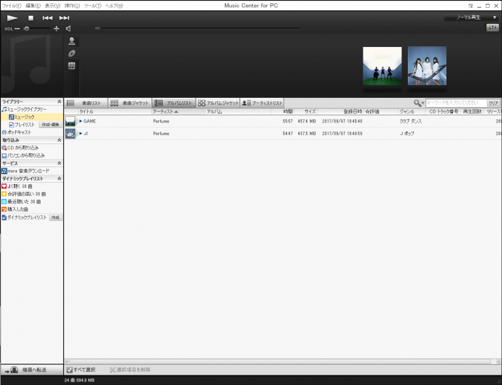Open the 購入した曲 playlist
Image resolution: width=502 pixels, height=385 pixels.
[15, 209]
